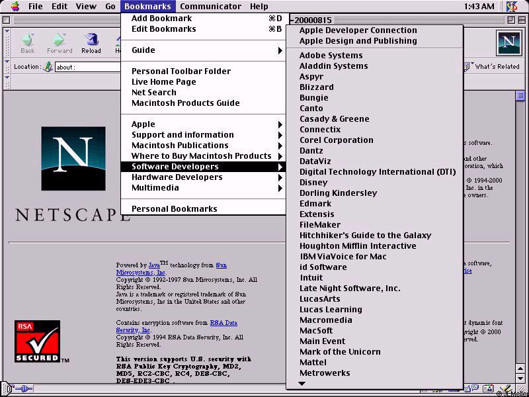Open Adobe Systems bookmark
This screenshot has height=397, width=529.
(374, 56)
